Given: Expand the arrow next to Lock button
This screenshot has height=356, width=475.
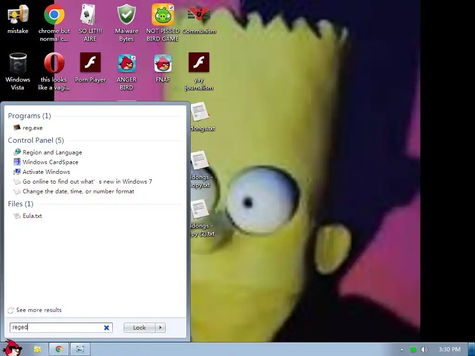Looking at the screenshot, I should 160,328.
